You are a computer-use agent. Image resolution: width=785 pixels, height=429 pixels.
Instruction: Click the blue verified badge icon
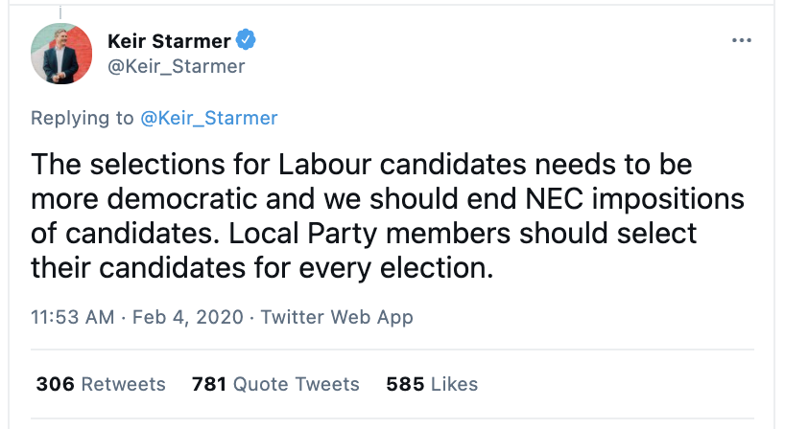247,41
